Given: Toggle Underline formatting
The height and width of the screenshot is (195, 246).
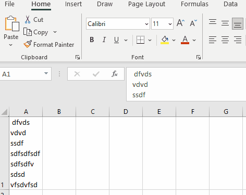Looking at the screenshot, I should (116, 40).
